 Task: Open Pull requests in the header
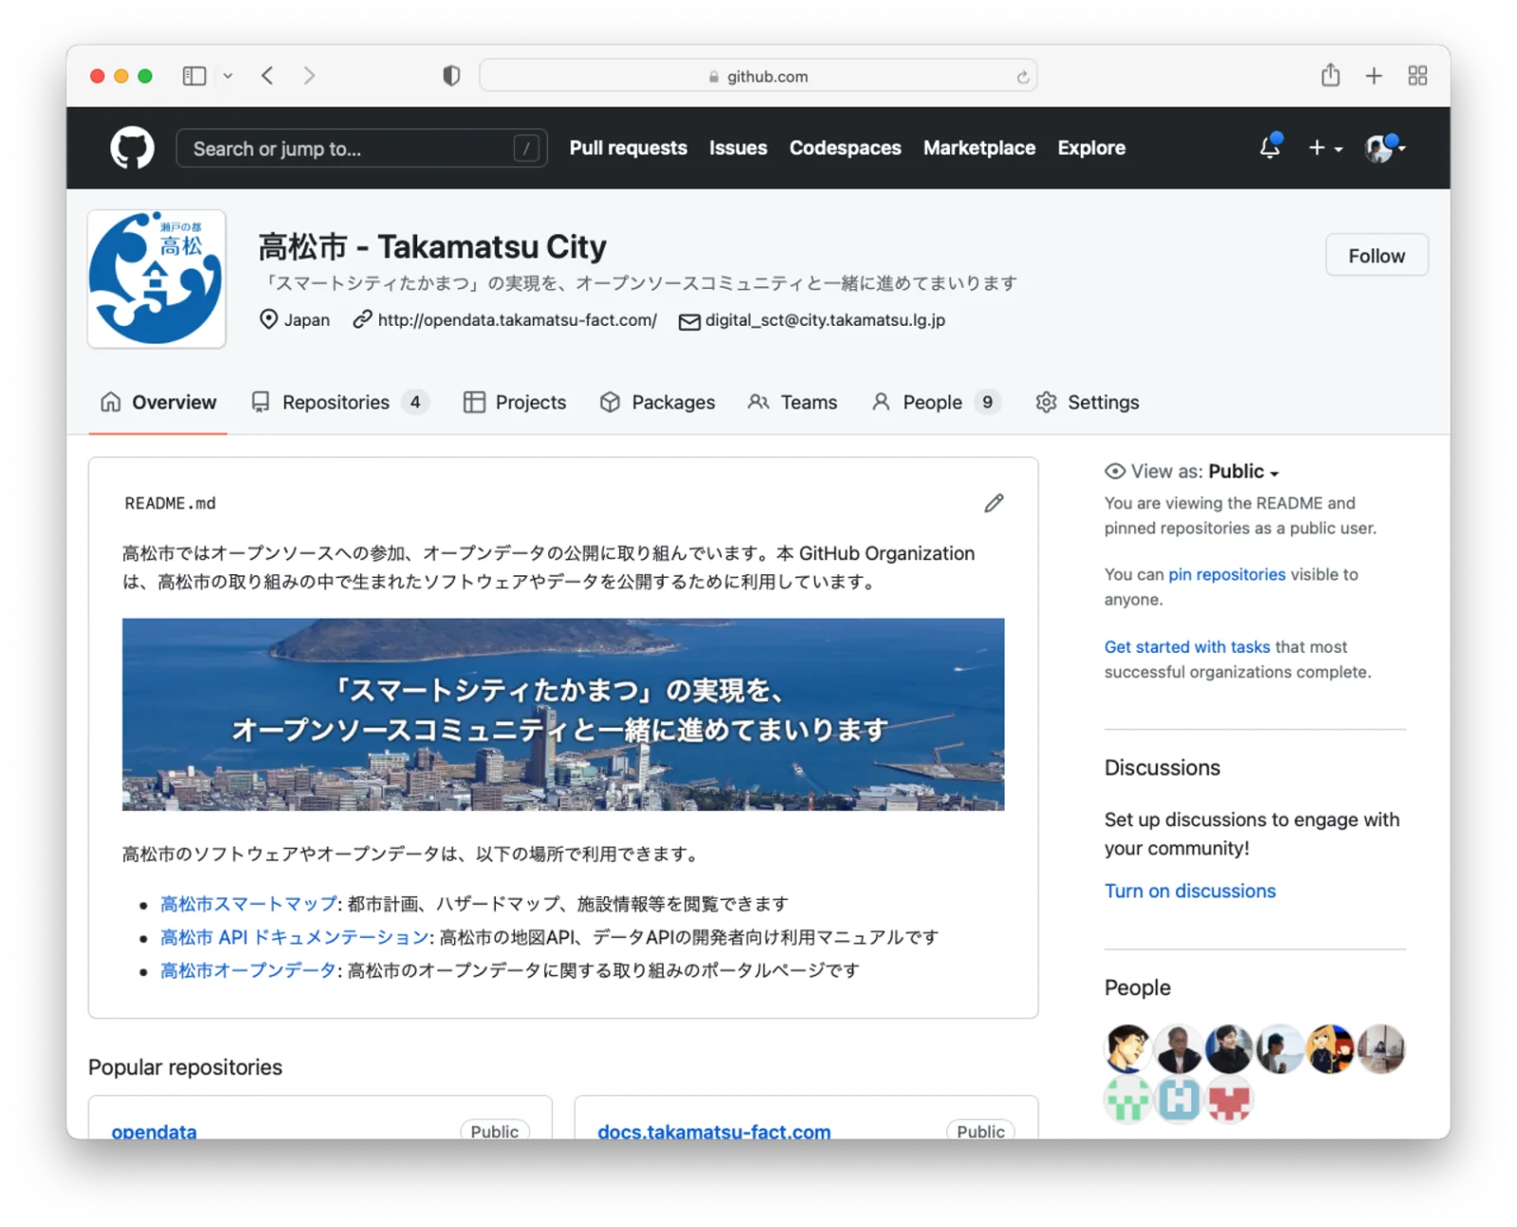628,148
